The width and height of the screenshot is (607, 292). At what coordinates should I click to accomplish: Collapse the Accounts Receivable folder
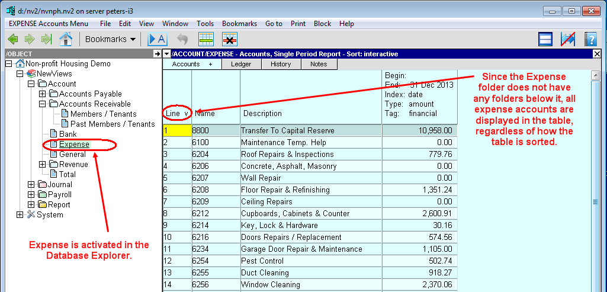pos(42,104)
